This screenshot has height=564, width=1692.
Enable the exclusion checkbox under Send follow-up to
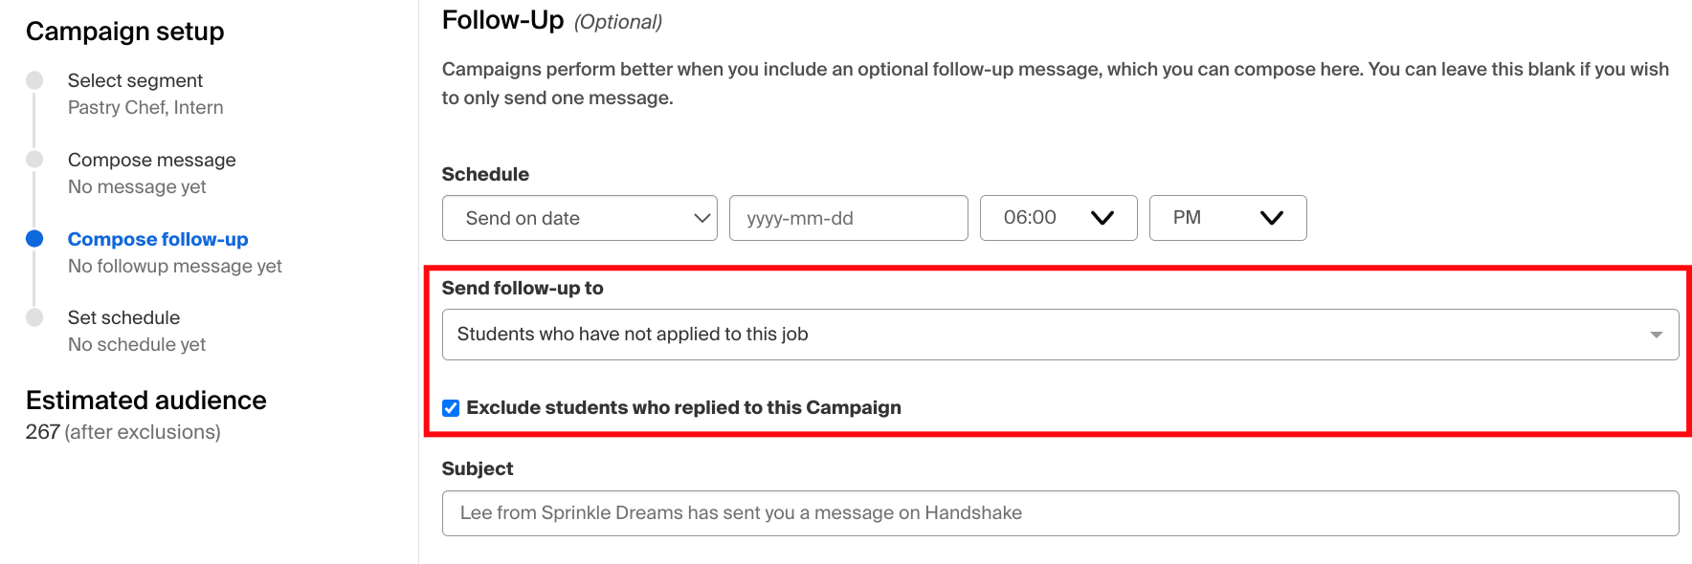pyautogui.click(x=450, y=407)
